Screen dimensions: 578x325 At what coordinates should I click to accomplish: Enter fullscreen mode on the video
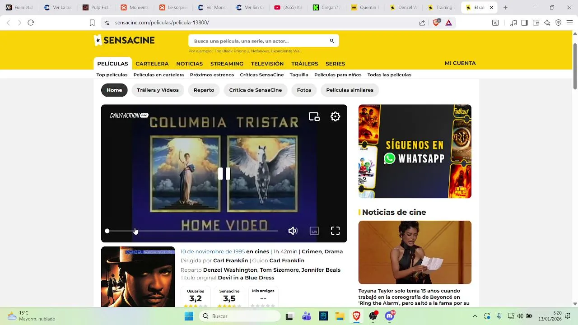[x=335, y=231]
